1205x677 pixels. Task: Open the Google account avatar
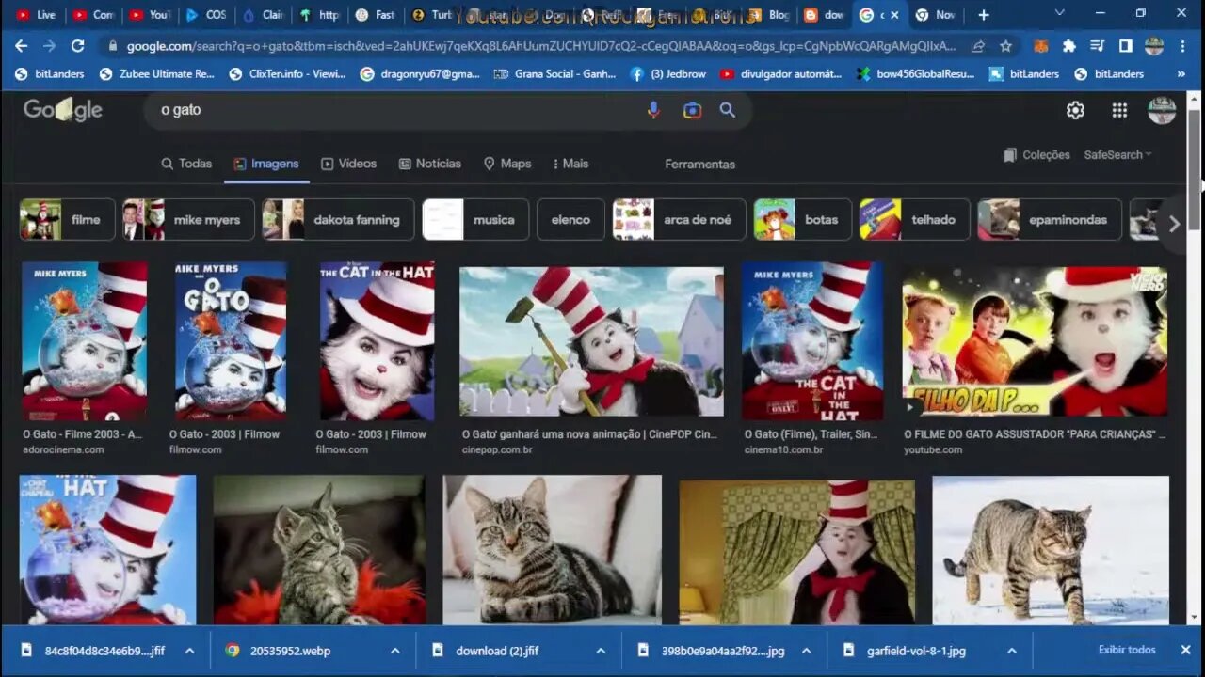click(1162, 110)
